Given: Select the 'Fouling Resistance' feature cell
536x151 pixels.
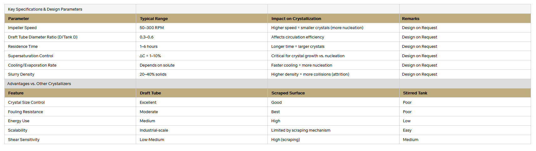Looking at the screenshot, I should (x=26, y=112).
